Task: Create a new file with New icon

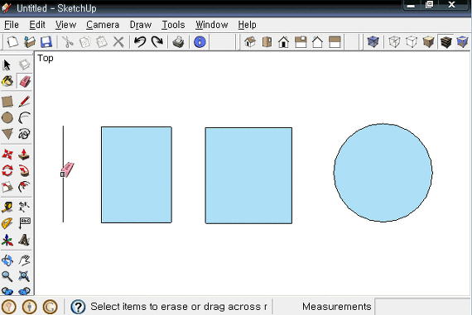Action: click(12, 42)
